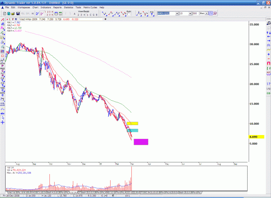Toggle the R indicator in chart header

[16, 19]
